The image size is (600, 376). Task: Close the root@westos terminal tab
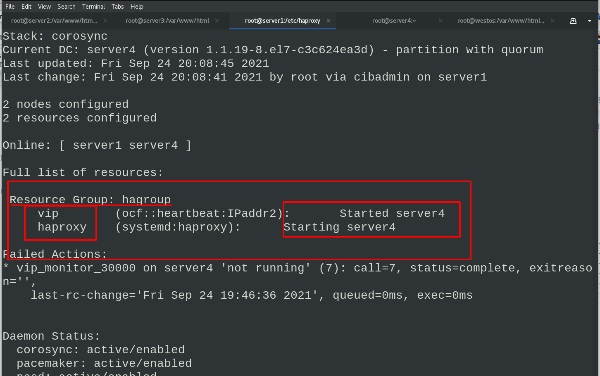[552, 21]
